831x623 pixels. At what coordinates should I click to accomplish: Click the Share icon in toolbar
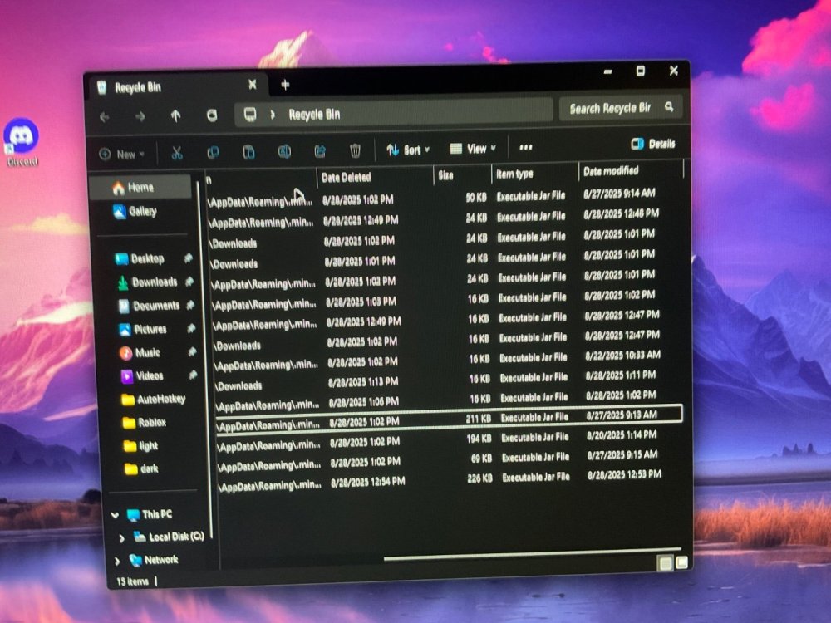320,151
